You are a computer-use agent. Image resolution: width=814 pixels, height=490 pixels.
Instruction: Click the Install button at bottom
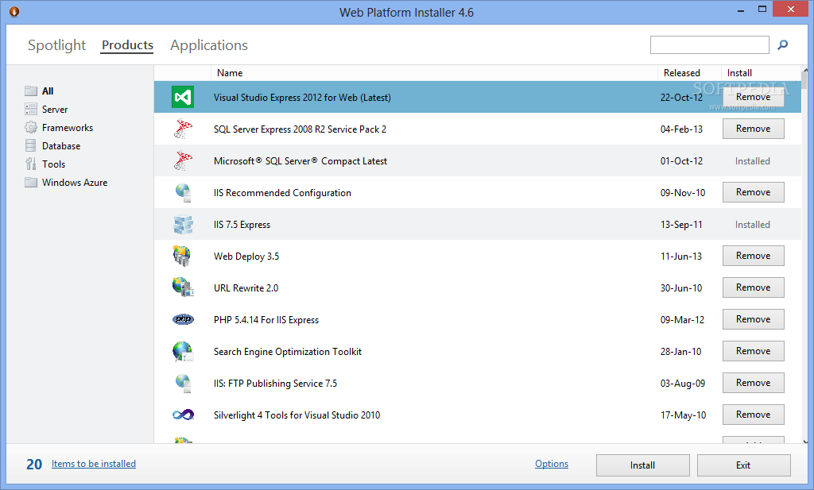(x=642, y=465)
